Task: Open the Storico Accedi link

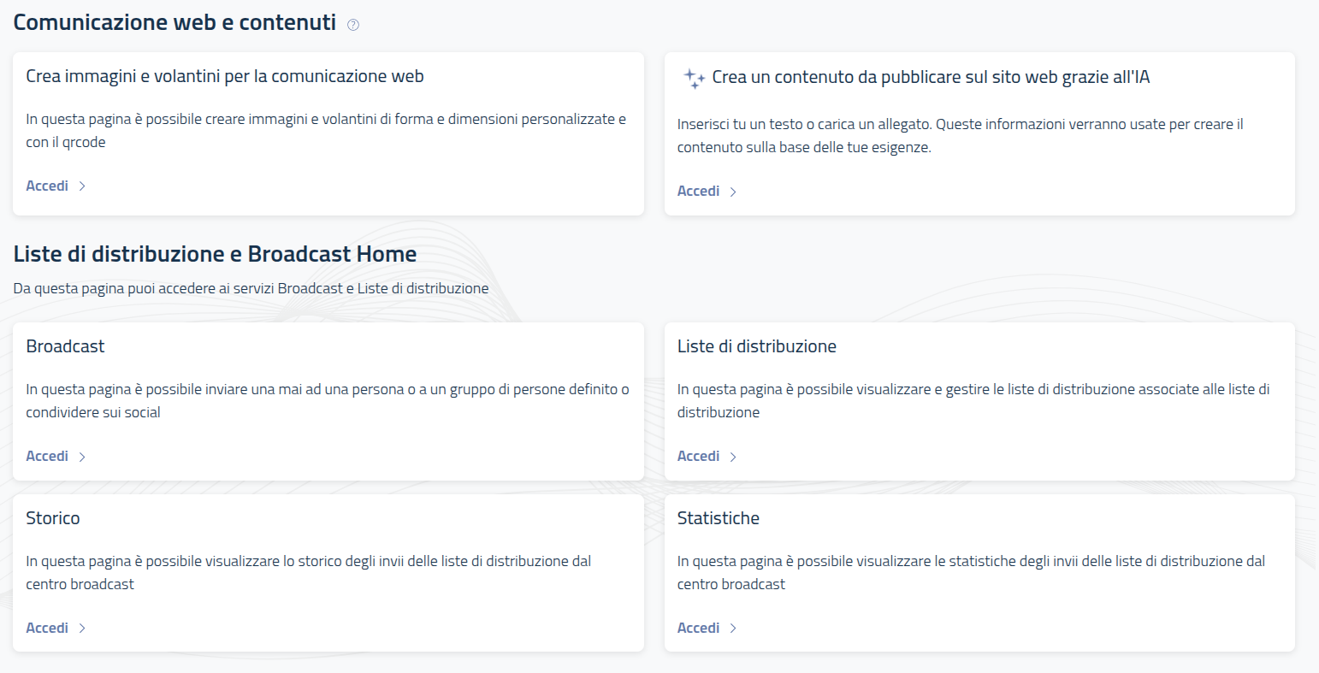Action: coord(47,628)
